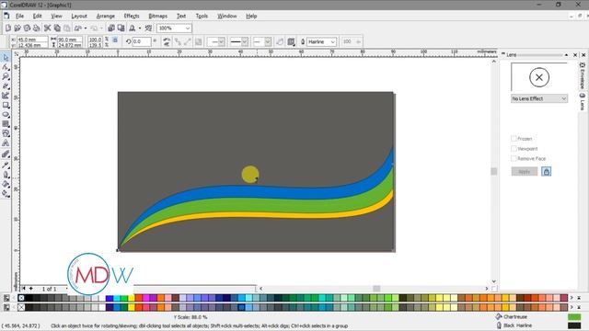Select the Text tool in the toolbox
This screenshot has height=331, width=589.
[6, 143]
